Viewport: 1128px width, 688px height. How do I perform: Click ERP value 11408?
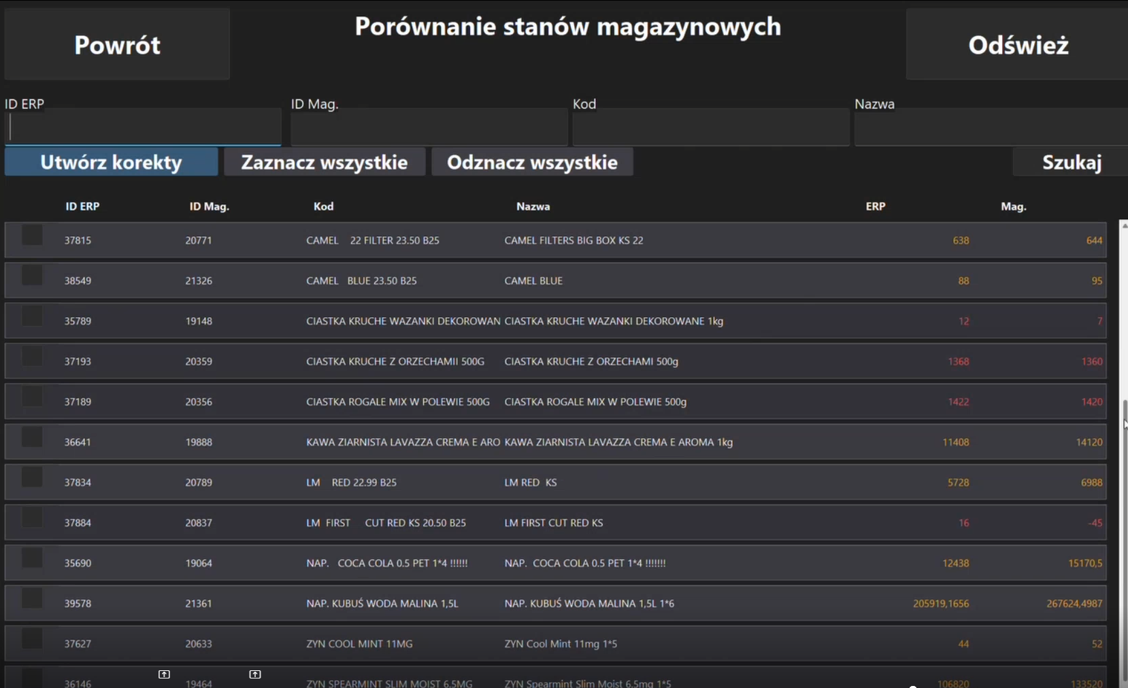tap(955, 442)
